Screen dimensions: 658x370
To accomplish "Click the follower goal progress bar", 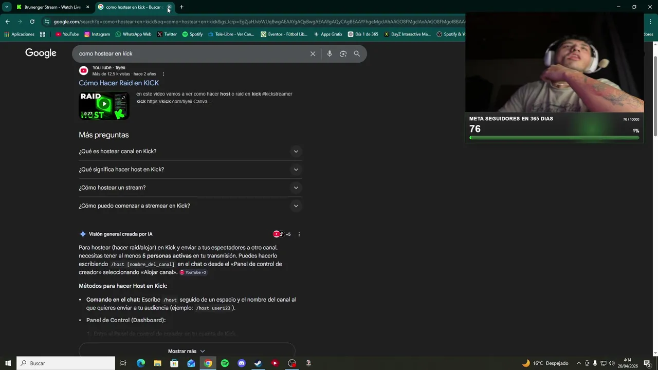I will point(554,138).
